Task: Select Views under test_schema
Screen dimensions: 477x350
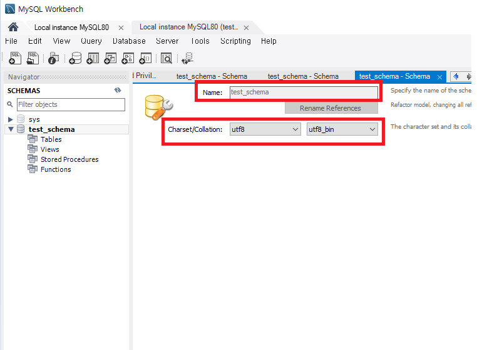Action: click(50, 149)
